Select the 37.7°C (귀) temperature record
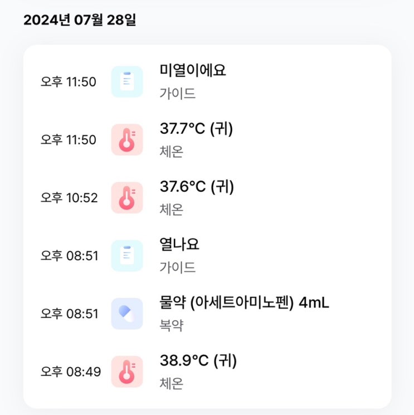Screen dimensions: 414x415 point(207,140)
